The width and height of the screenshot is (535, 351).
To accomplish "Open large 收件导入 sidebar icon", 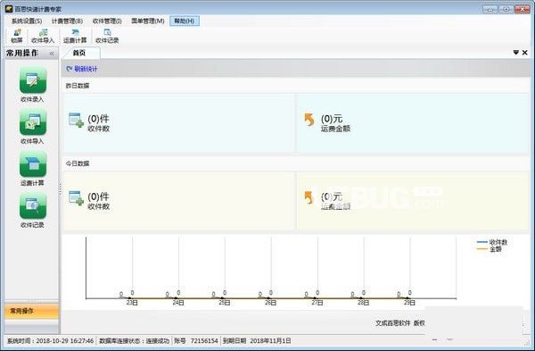I will click(x=33, y=127).
